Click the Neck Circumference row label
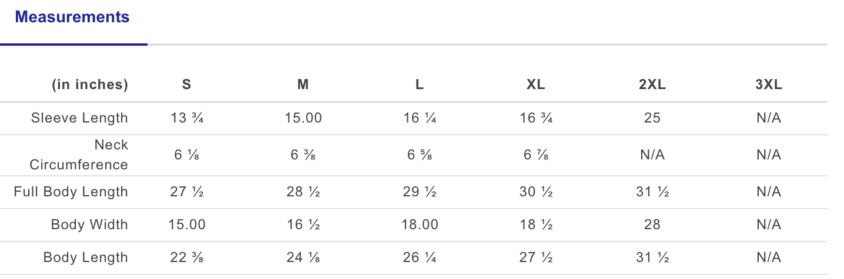The height and width of the screenshot is (279, 844). pyautogui.click(x=79, y=155)
